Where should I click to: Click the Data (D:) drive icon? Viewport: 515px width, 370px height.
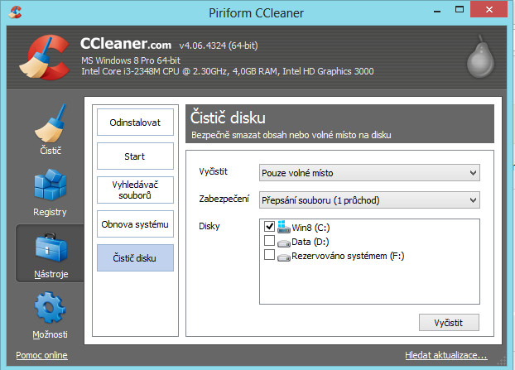[283, 243]
